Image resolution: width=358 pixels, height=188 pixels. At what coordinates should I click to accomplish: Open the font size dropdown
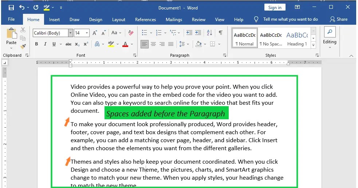coord(87,33)
